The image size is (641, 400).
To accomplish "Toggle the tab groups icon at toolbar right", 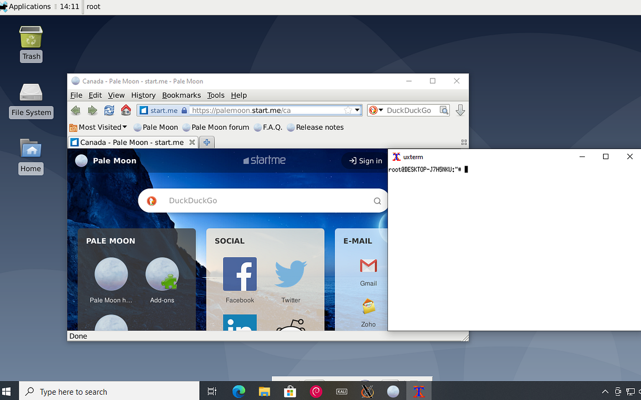I will tap(464, 142).
